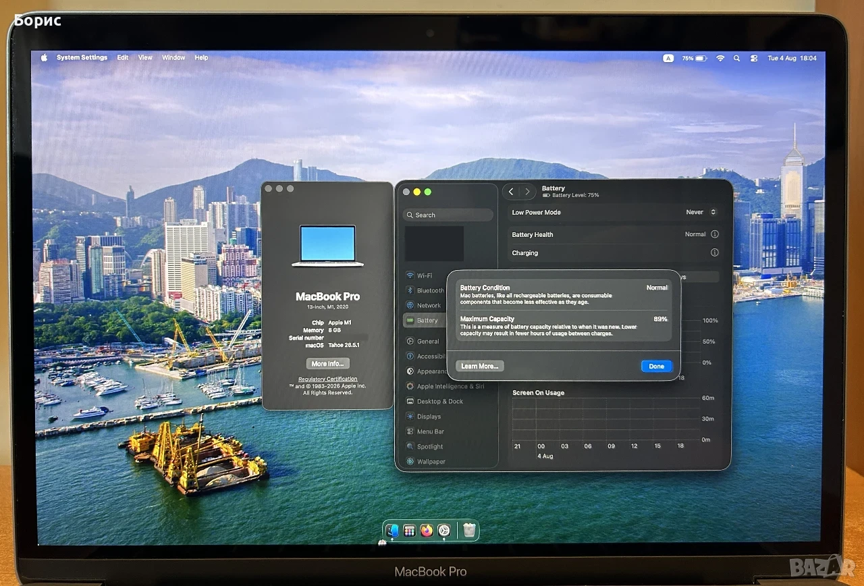
Task: Click More Info... in About window
Action: click(327, 363)
